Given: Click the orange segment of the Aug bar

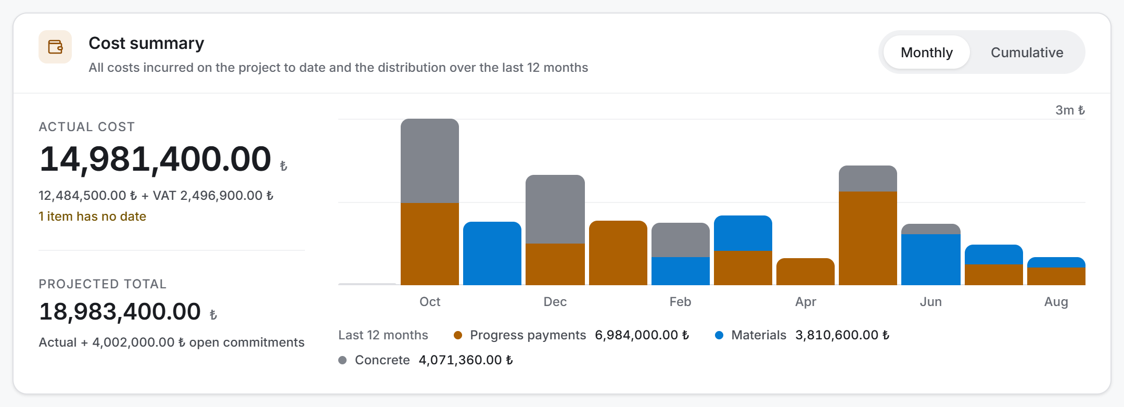Looking at the screenshot, I should [1056, 276].
